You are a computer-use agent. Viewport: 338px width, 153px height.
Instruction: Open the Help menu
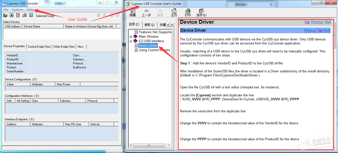point(30,10)
